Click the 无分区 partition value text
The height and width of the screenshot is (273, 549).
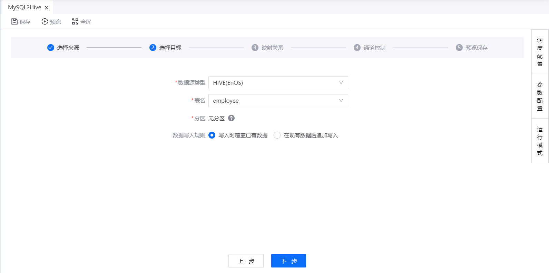[217, 118]
